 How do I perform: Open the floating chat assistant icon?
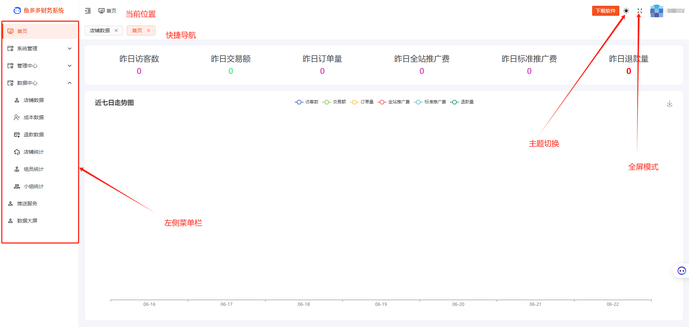point(681,271)
